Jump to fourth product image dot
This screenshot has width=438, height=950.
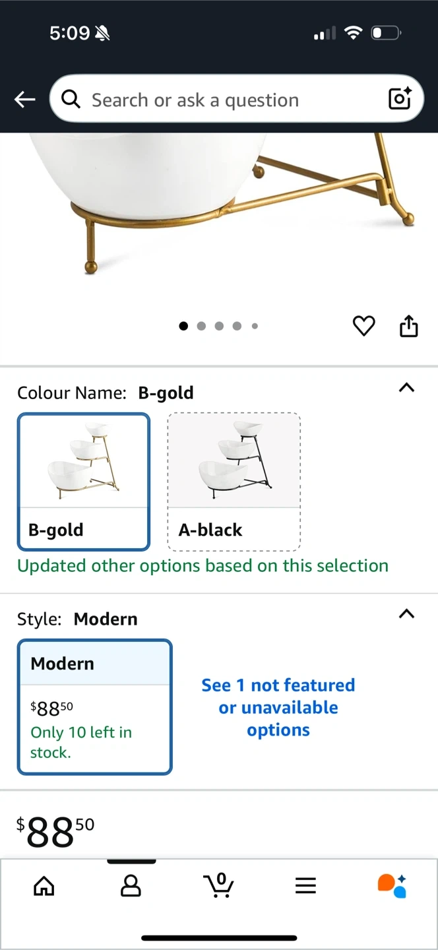click(237, 326)
